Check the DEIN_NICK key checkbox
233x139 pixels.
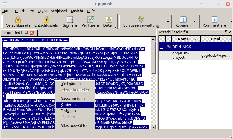(x=162, y=47)
